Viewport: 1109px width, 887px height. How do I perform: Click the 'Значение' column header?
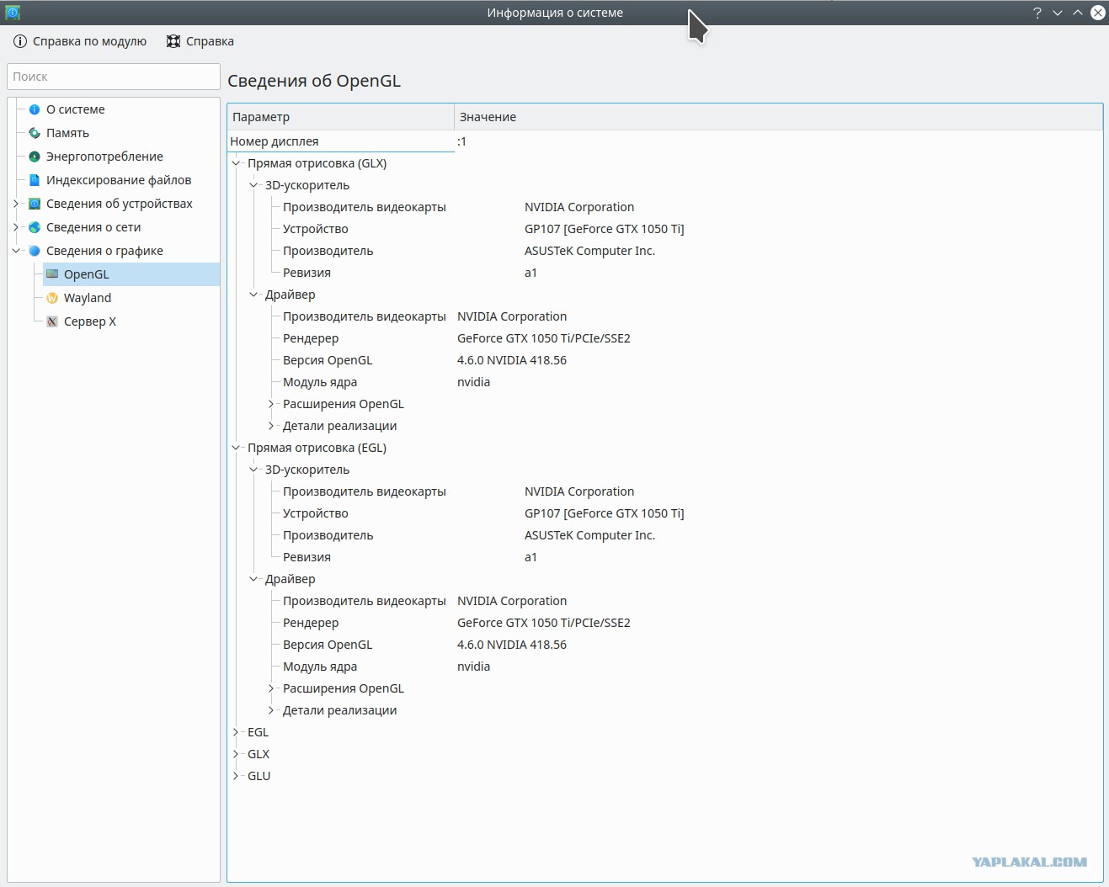pyautogui.click(x=778, y=117)
